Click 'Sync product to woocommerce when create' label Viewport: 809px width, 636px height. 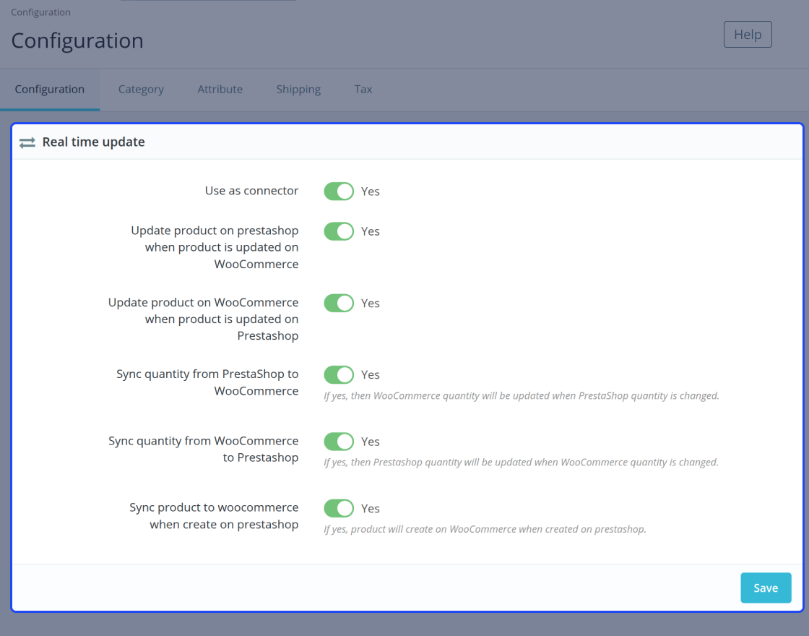pyautogui.click(x=214, y=516)
